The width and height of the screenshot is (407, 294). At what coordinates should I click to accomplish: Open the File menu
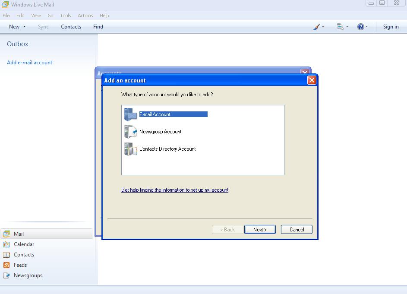click(x=6, y=16)
